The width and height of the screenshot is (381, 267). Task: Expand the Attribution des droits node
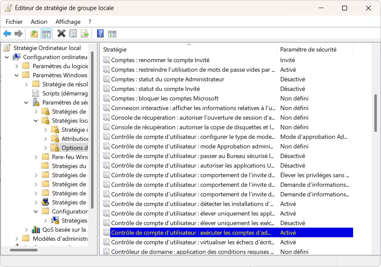click(x=45, y=139)
